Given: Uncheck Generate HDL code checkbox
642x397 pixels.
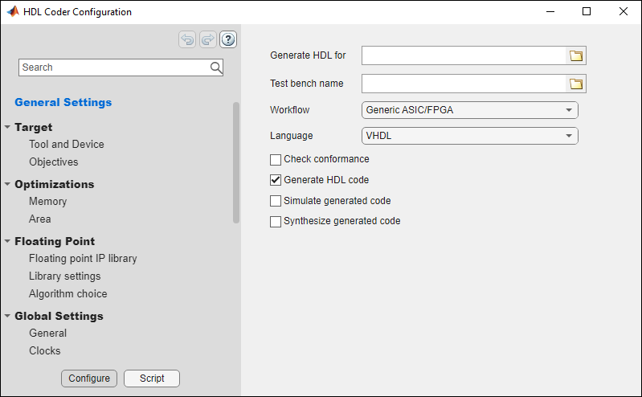Looking at the screenshot, I should 276,180.
